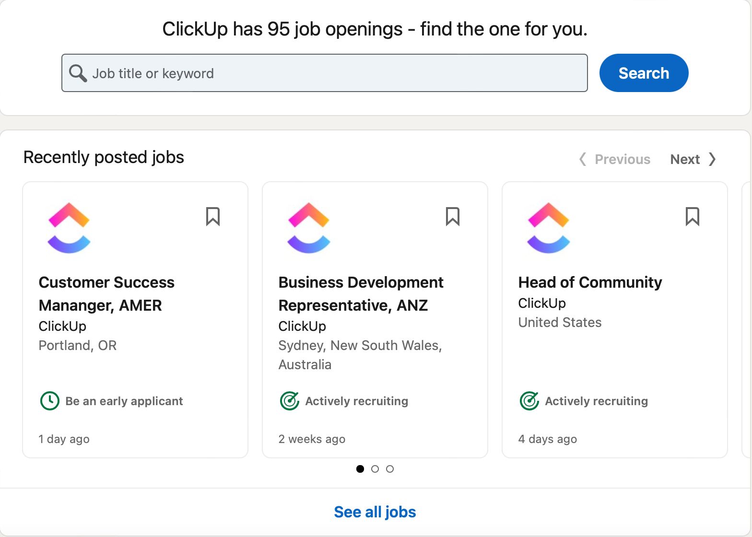Click the ClickUp logo on Business Development card
Screen dimensions: 752x537
[x=309, y=228]
